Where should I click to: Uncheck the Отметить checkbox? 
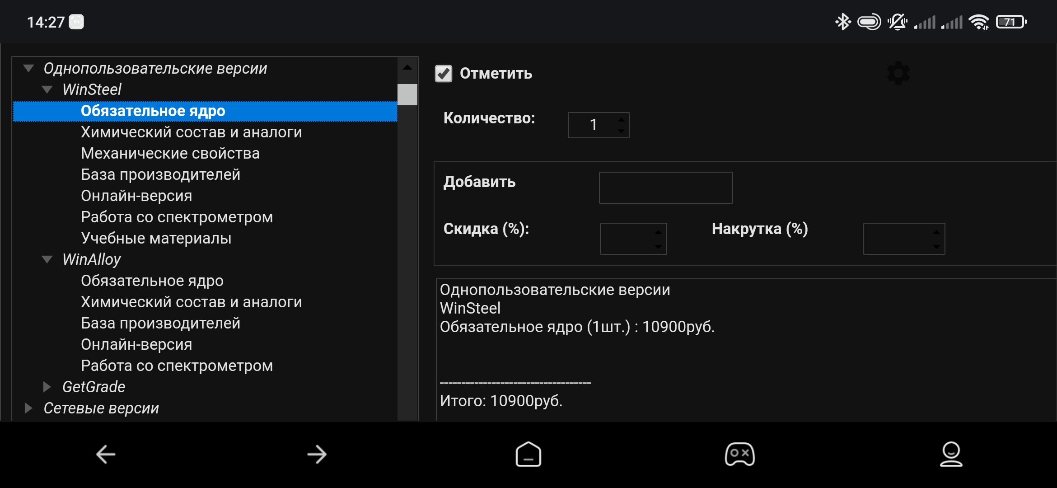[x=443, y=74]
